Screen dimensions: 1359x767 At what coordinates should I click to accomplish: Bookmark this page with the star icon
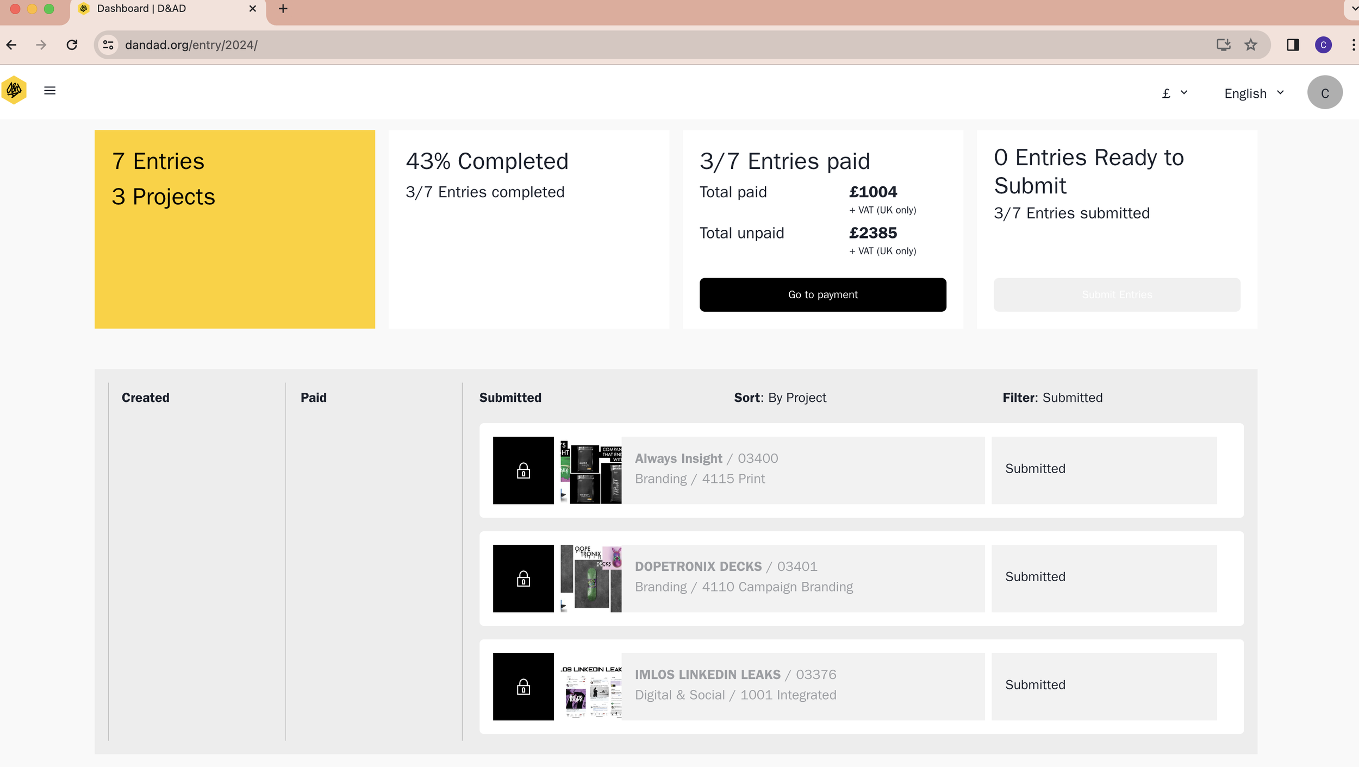click(x=1251, y=45)
